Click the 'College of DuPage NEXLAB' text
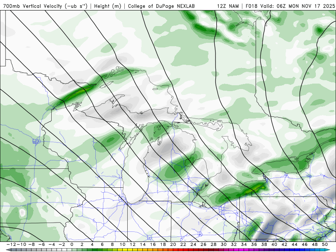 point(161,6)
